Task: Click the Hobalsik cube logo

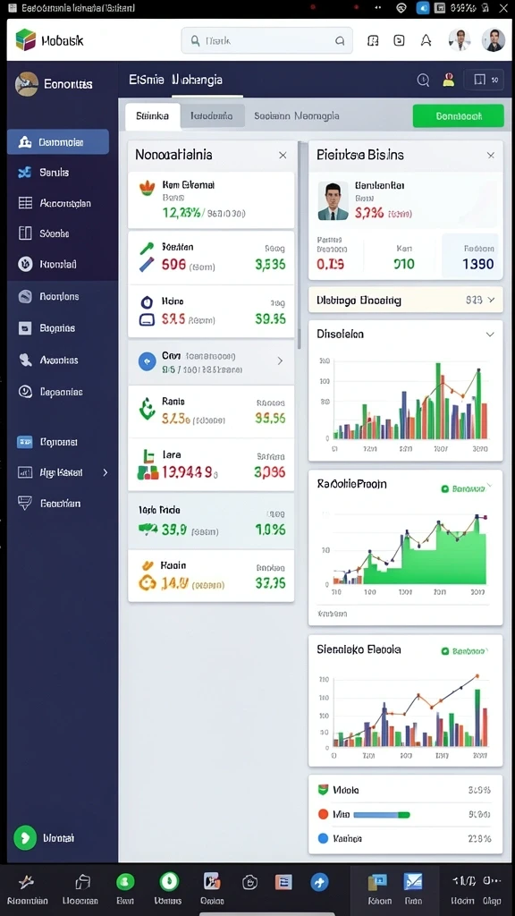Action: coord(25,39)
